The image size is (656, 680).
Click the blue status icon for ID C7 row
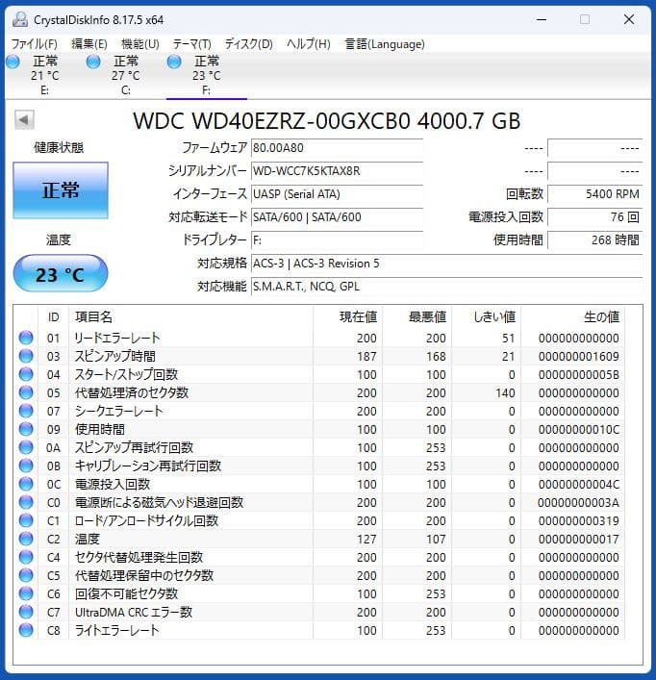tap(26, 612)
